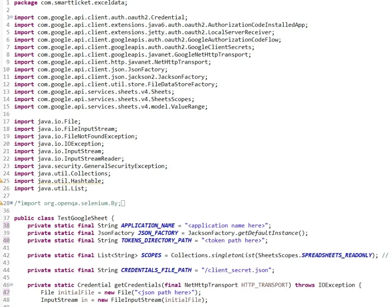Click the APPLICATION_NAME constant
This screenshot has width=390, height=307.
[148, 226]
